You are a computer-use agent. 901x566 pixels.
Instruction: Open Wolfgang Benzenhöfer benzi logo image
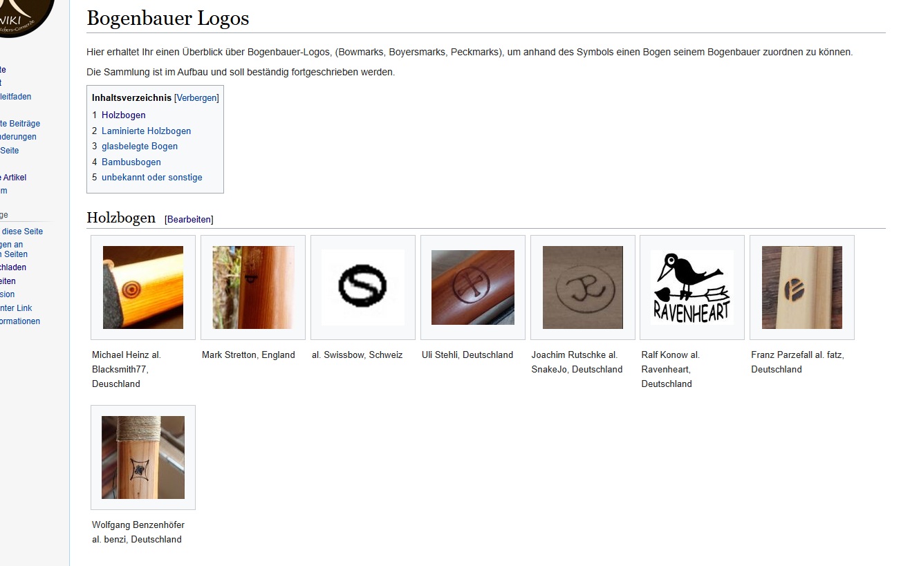pyautogui.click(x=143, y=457)
